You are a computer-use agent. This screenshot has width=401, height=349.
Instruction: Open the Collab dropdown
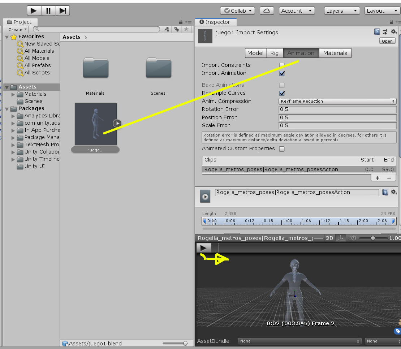238,11
